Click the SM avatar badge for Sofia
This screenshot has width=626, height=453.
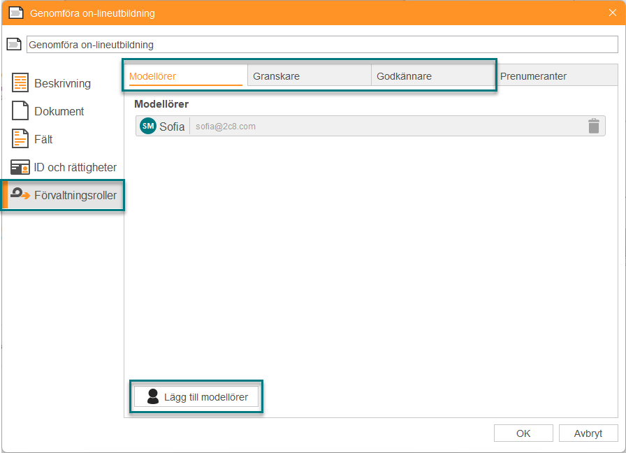click(x=148, y=126)
